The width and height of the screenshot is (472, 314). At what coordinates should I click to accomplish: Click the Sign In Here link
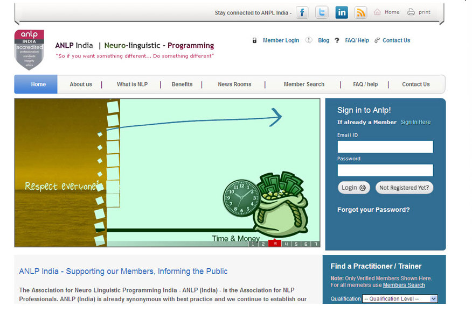[416, 122]
